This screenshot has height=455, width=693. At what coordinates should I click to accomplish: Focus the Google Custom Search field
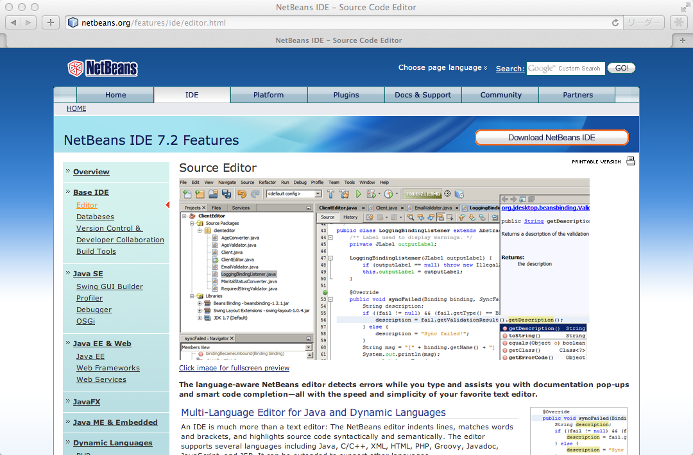click(566, 69)
